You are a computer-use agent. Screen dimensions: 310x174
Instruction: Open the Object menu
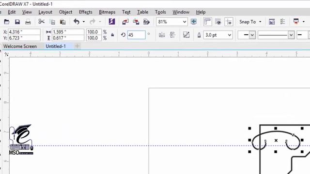click(65, 12)
